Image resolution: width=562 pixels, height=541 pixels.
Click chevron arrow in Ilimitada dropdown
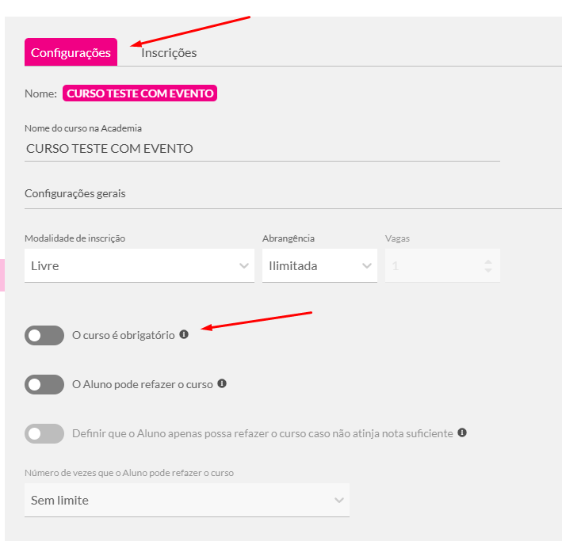click(367, 266)
